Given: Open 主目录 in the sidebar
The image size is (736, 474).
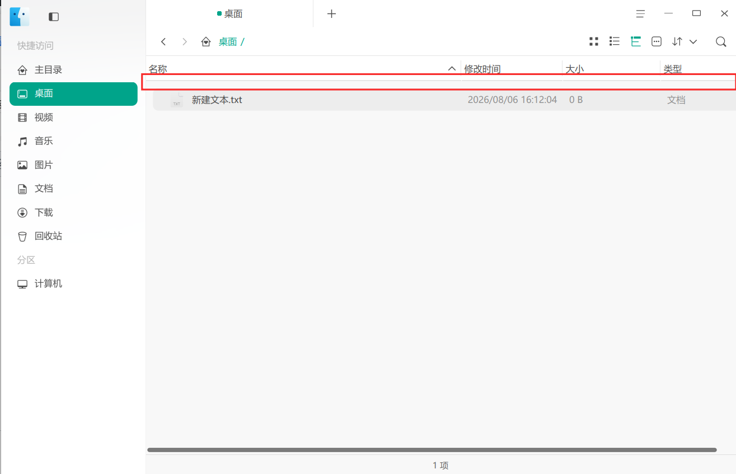Looking at the screenshot, I should (x=73, y=70).
